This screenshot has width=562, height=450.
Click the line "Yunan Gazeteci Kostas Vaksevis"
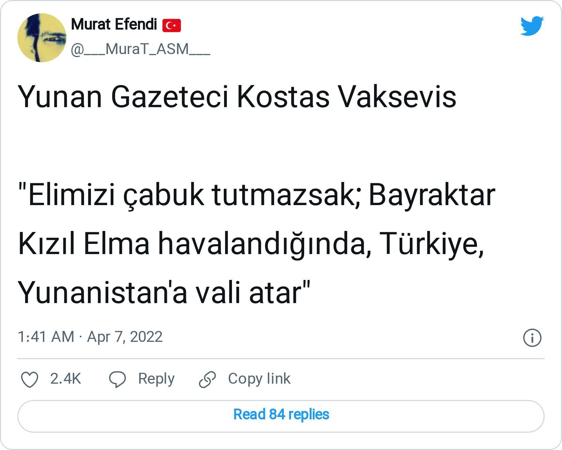pos(237,97)
